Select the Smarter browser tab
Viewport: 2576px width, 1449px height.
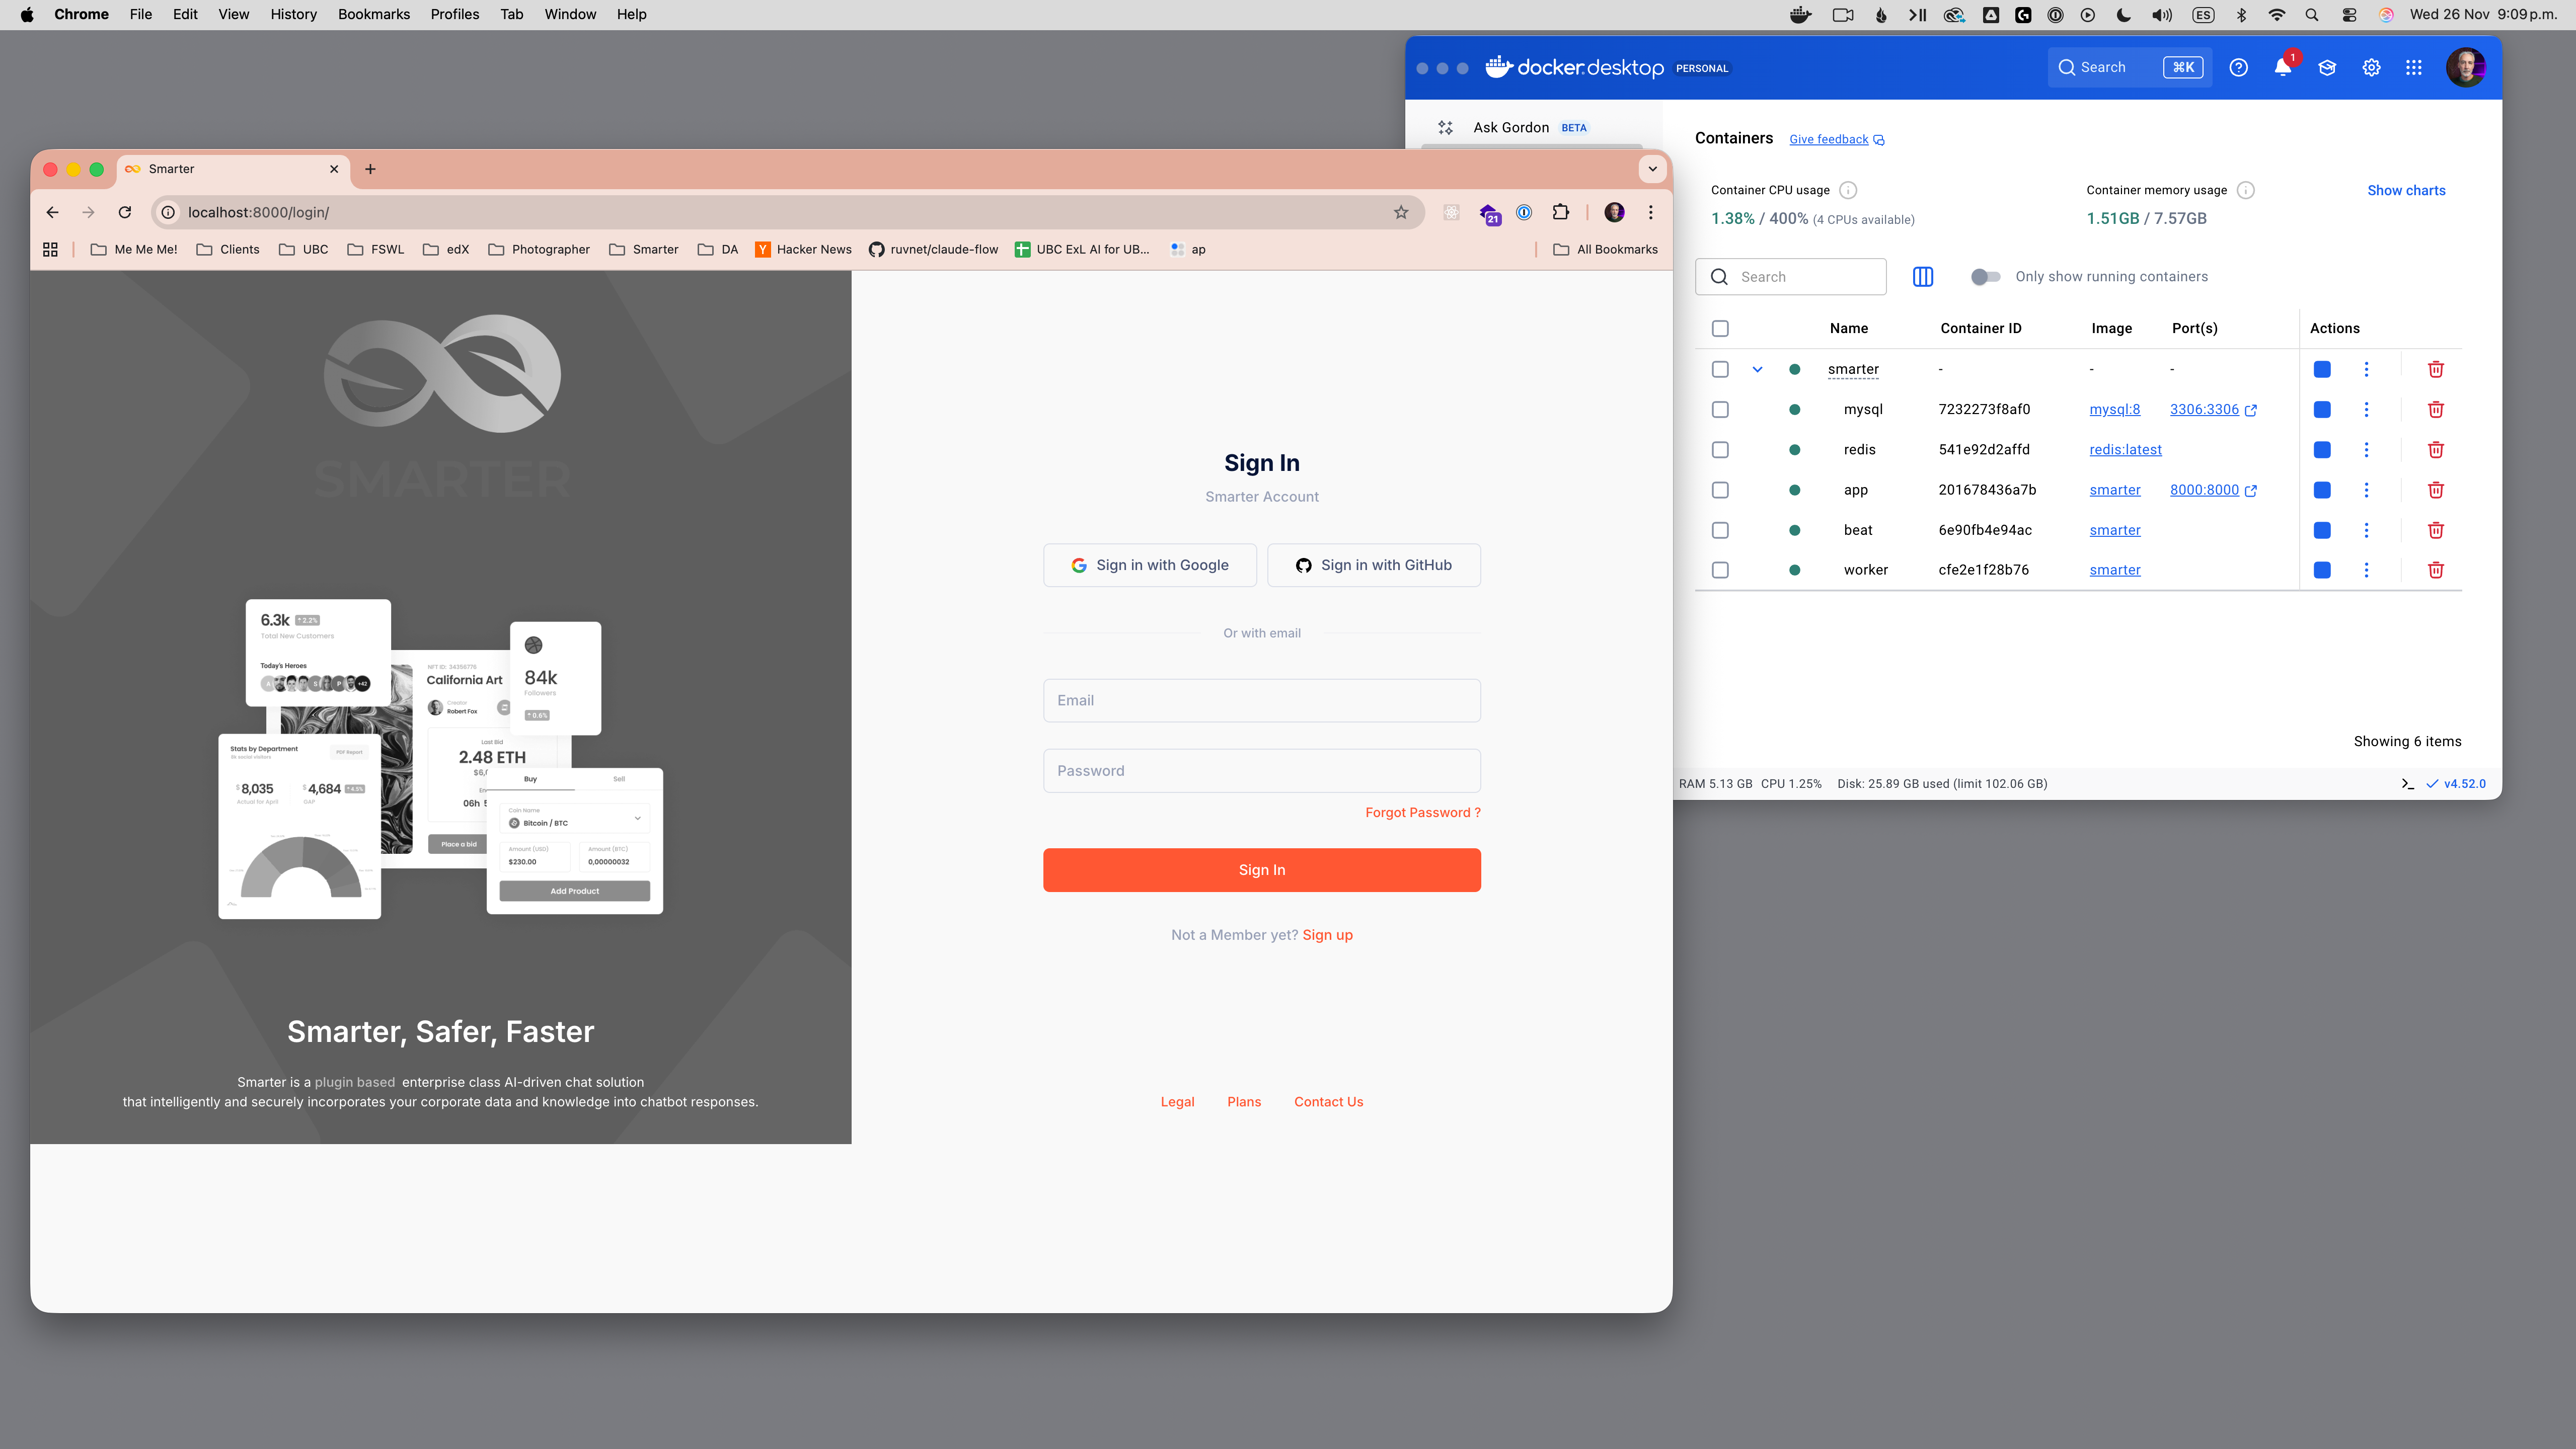coord(233,169)
